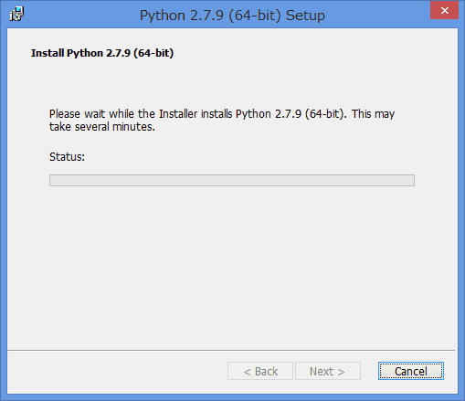Click the less-than arrow on the Back button
This screenshot has width=465, height=401.
247,372
